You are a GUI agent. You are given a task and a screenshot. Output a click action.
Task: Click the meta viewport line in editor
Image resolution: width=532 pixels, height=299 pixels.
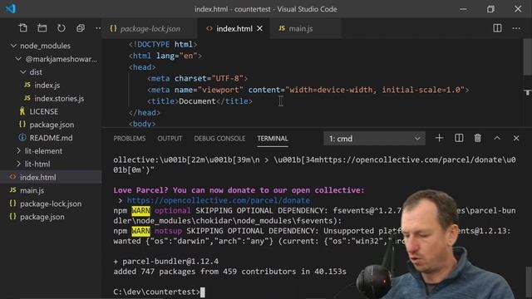(x=308, y=90)
